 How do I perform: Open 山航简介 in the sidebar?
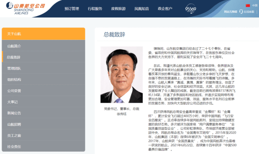point(44,46)
